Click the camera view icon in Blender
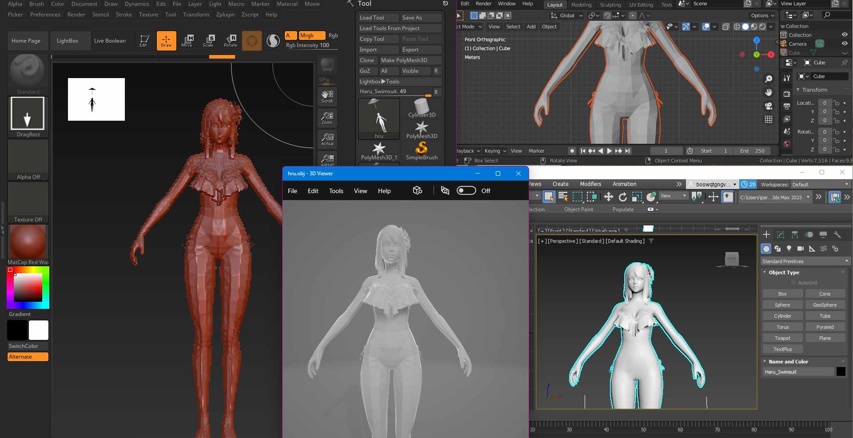This screenshot has width=853, height=438. [x=769, y=106]
